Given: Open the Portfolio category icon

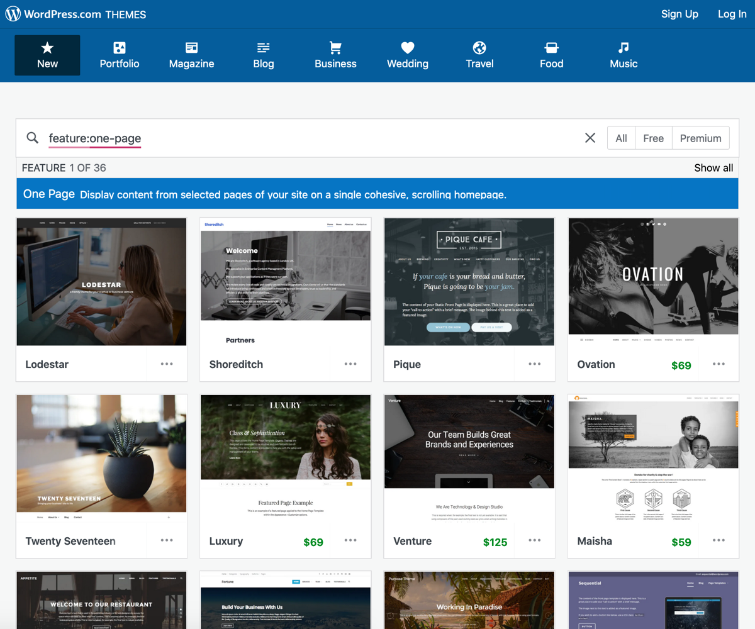Looking at the screenshot, I should click(119, 48).
